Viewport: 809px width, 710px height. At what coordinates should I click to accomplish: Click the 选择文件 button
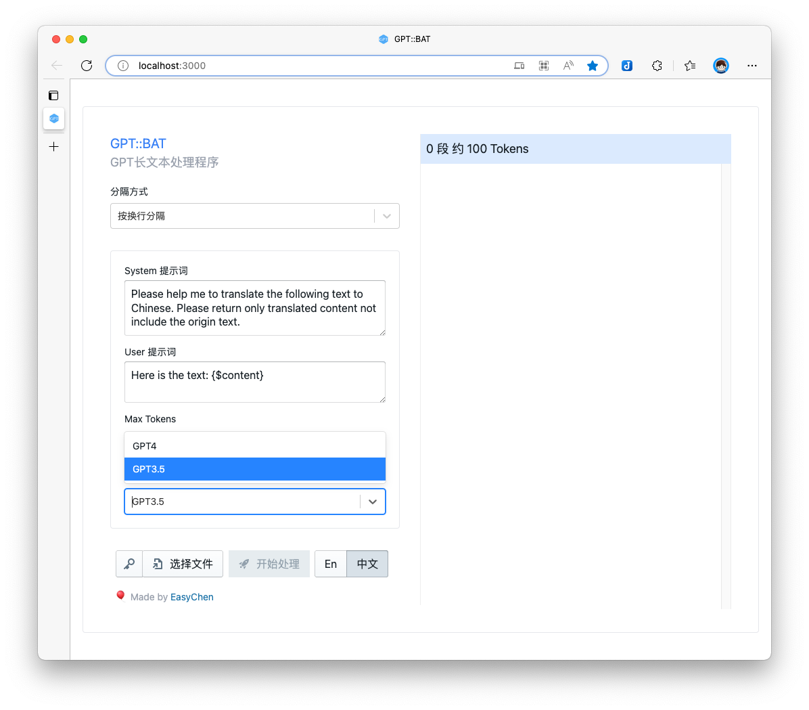[x=183, y=564]
